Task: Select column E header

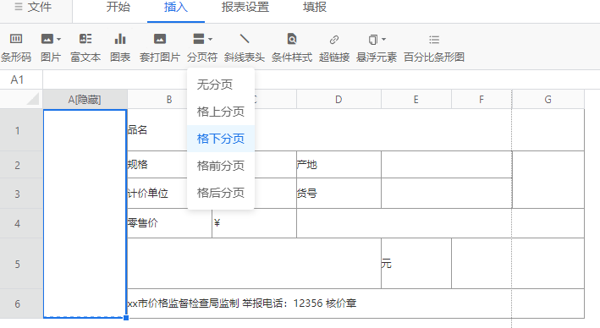Action: (416, 100)
